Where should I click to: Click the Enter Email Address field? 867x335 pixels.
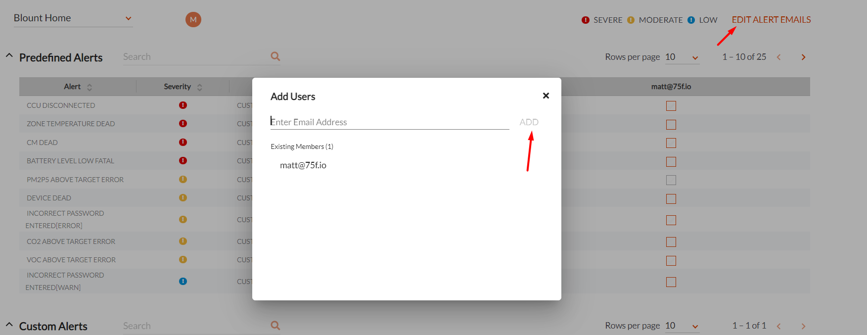point(390,122)
